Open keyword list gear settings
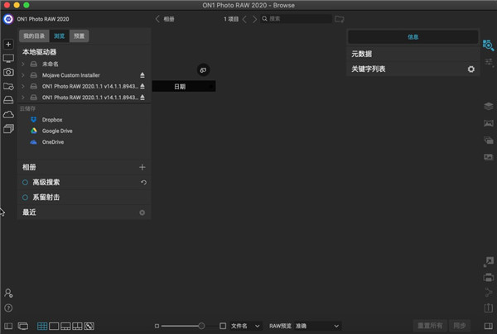The width and height of the screenshot is (497, 334). coord(471,69)
